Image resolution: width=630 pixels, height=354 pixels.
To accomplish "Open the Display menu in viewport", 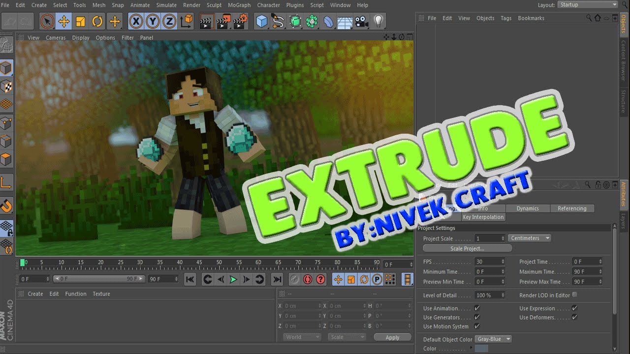I will (x=81, y=37).
